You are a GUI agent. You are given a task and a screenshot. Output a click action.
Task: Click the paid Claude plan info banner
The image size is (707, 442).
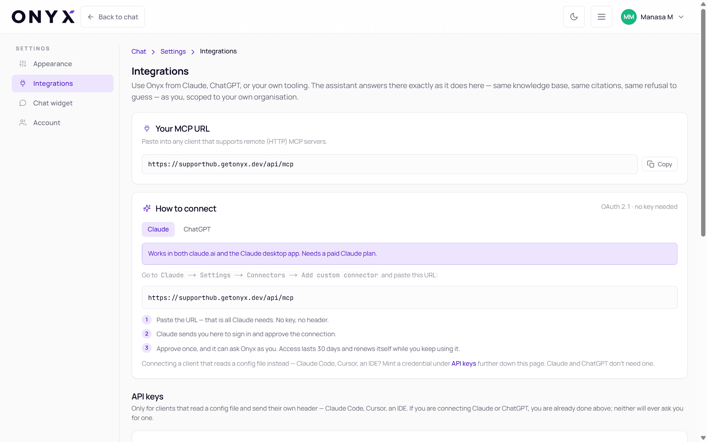coord(409,254)
